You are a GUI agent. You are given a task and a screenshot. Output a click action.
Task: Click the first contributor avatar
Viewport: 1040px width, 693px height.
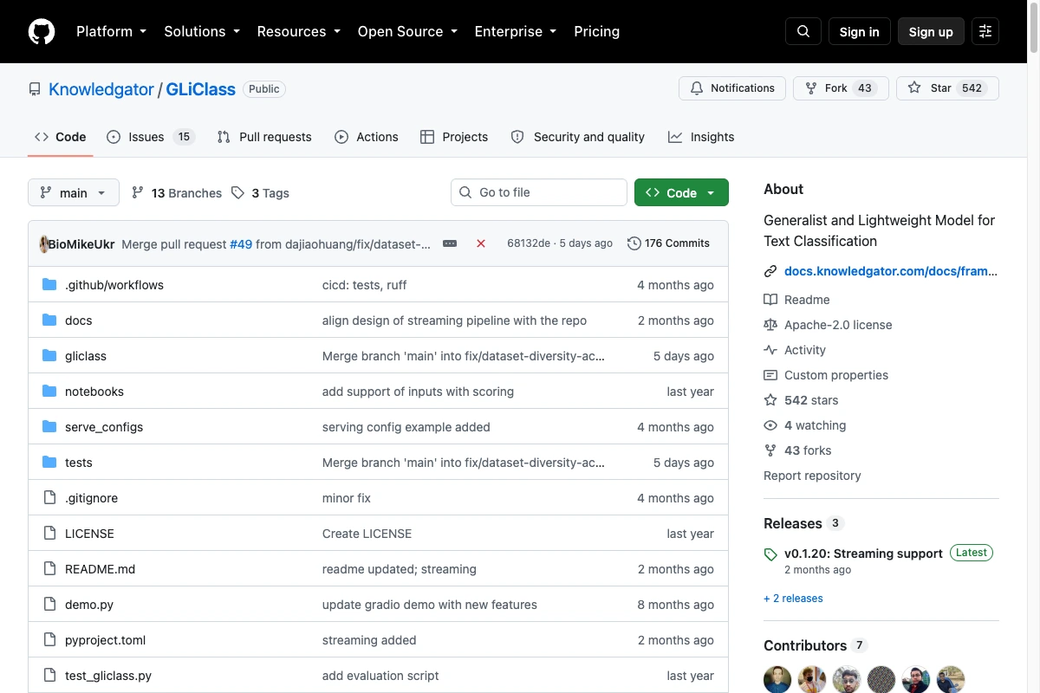click(777, 680)
